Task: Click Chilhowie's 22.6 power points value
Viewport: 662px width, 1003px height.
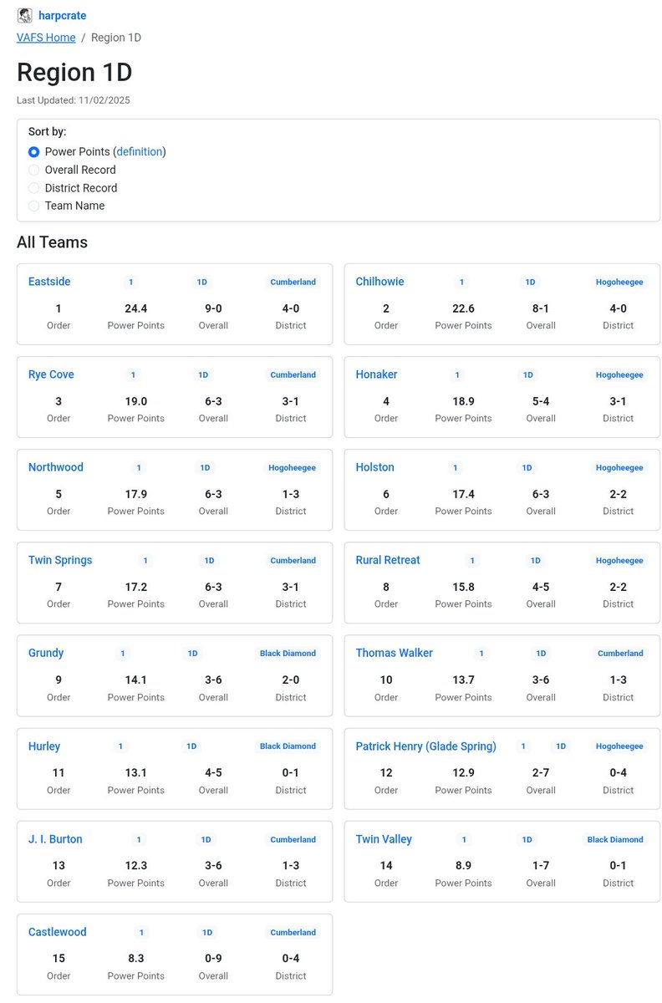Action: [463, 308]
